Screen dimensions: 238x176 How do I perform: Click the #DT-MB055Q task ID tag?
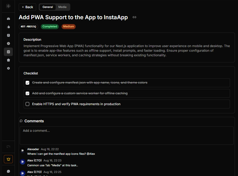[28, 27]
